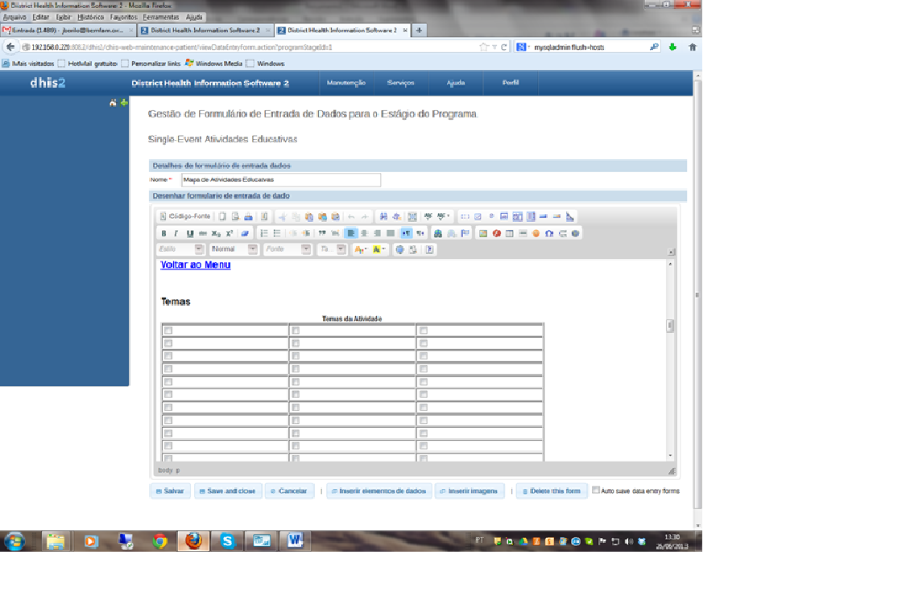Toggle Italic formatting

tap(176, 233)
